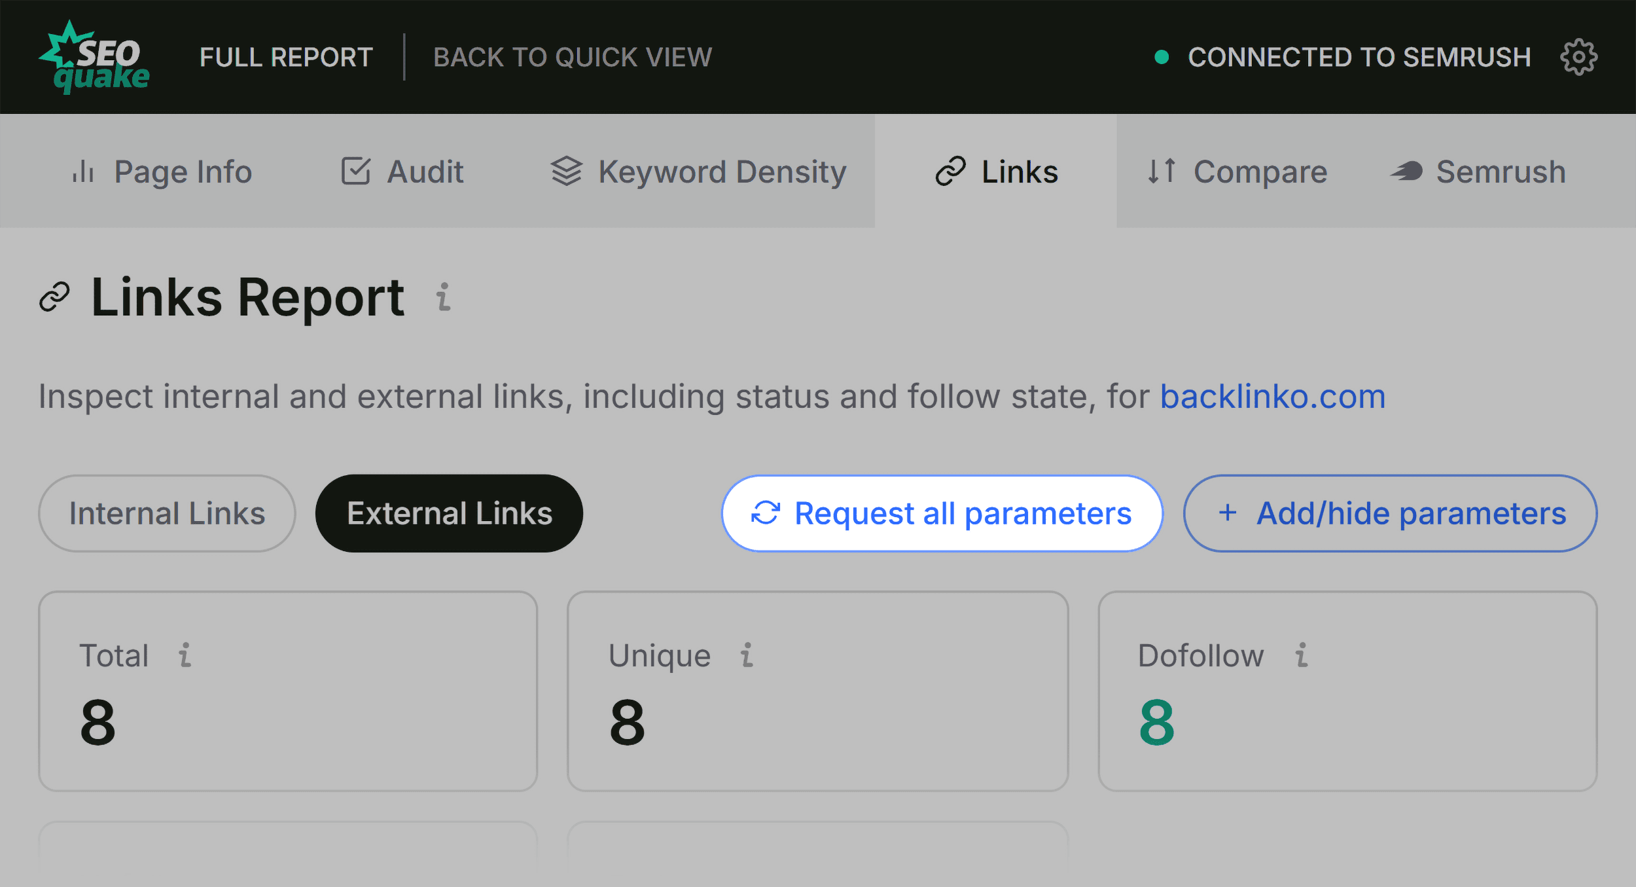The image size is (1636, 887).
Task: Open the backlinko.com link
Action: click(x=1273, y=397)
